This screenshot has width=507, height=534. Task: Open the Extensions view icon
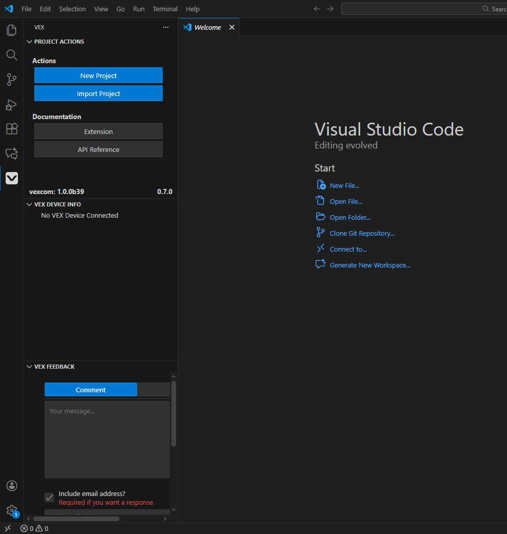pos(11,129)
